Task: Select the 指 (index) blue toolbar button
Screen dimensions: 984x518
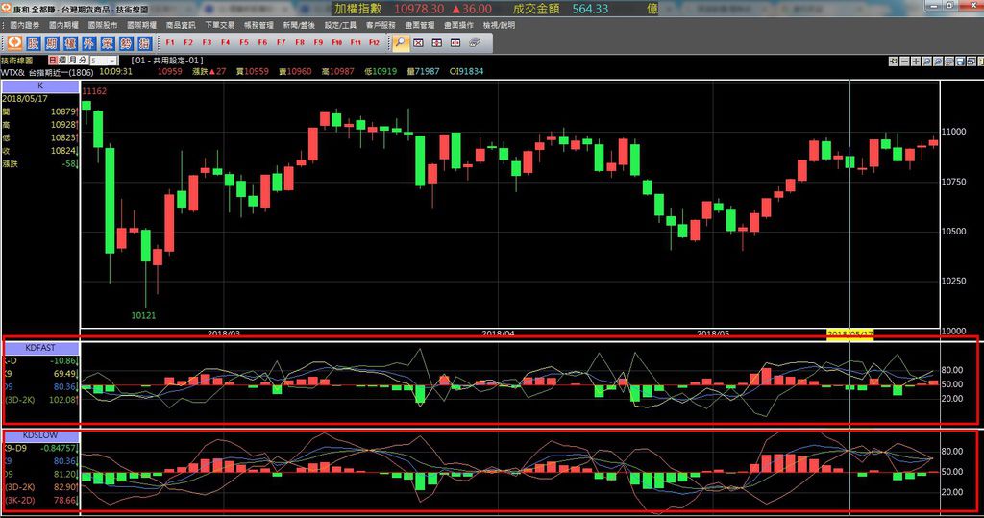Action: point(144,42)
